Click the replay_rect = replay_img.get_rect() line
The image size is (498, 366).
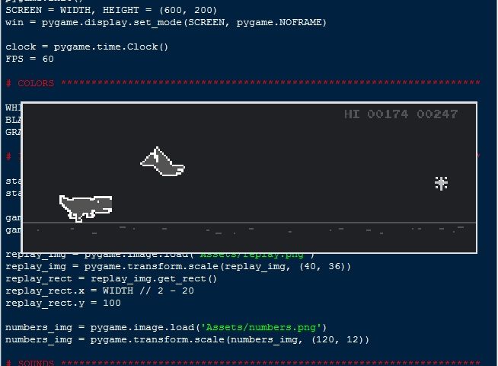coord(111,278)
